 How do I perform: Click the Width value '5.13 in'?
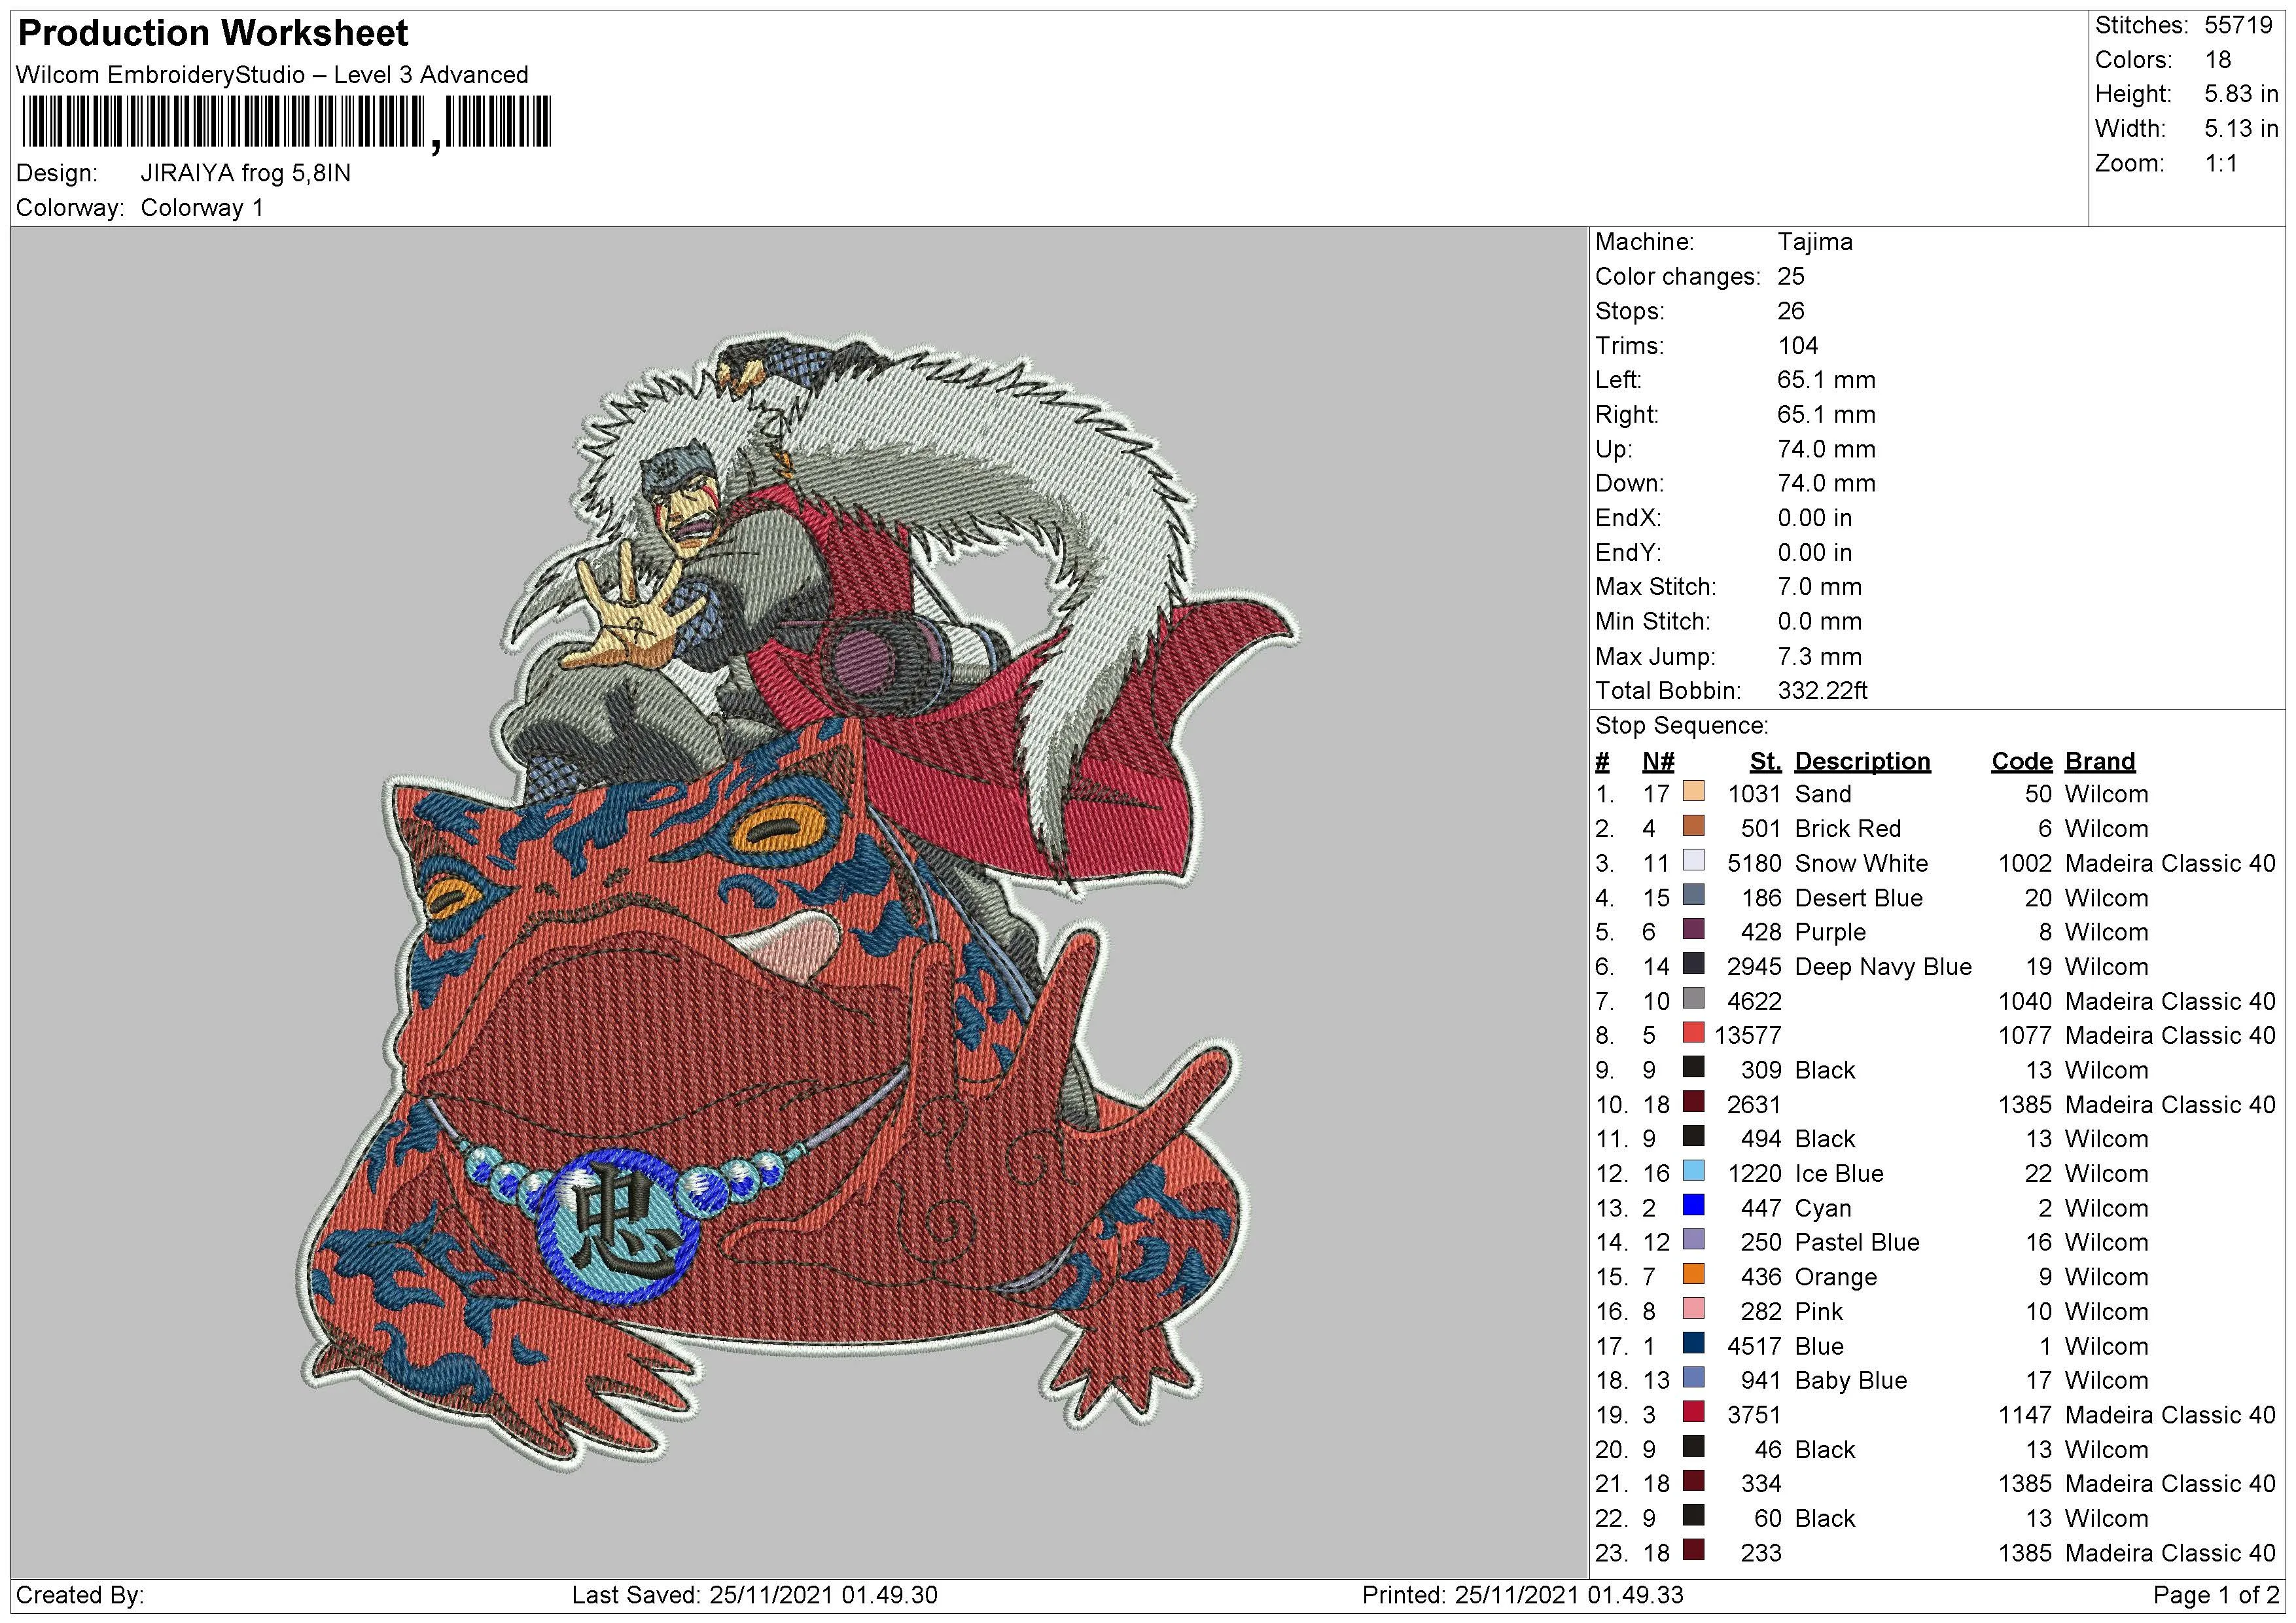click(x=2241, y=129)
